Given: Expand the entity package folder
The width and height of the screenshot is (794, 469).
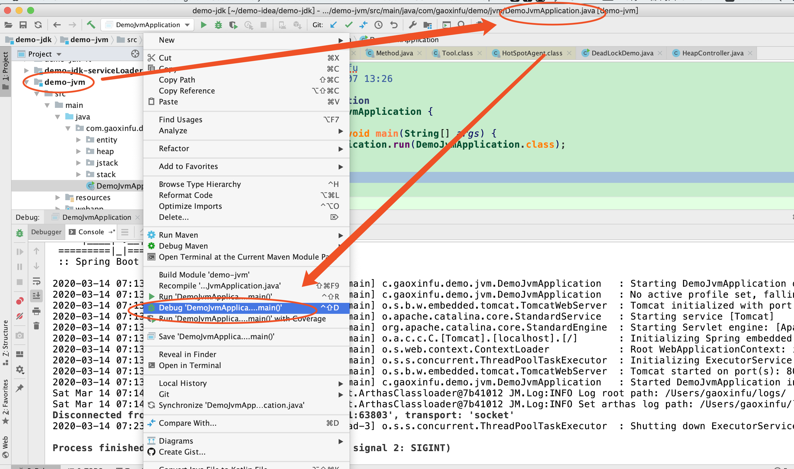Looking at the screenshot, I should pos(79,140).
